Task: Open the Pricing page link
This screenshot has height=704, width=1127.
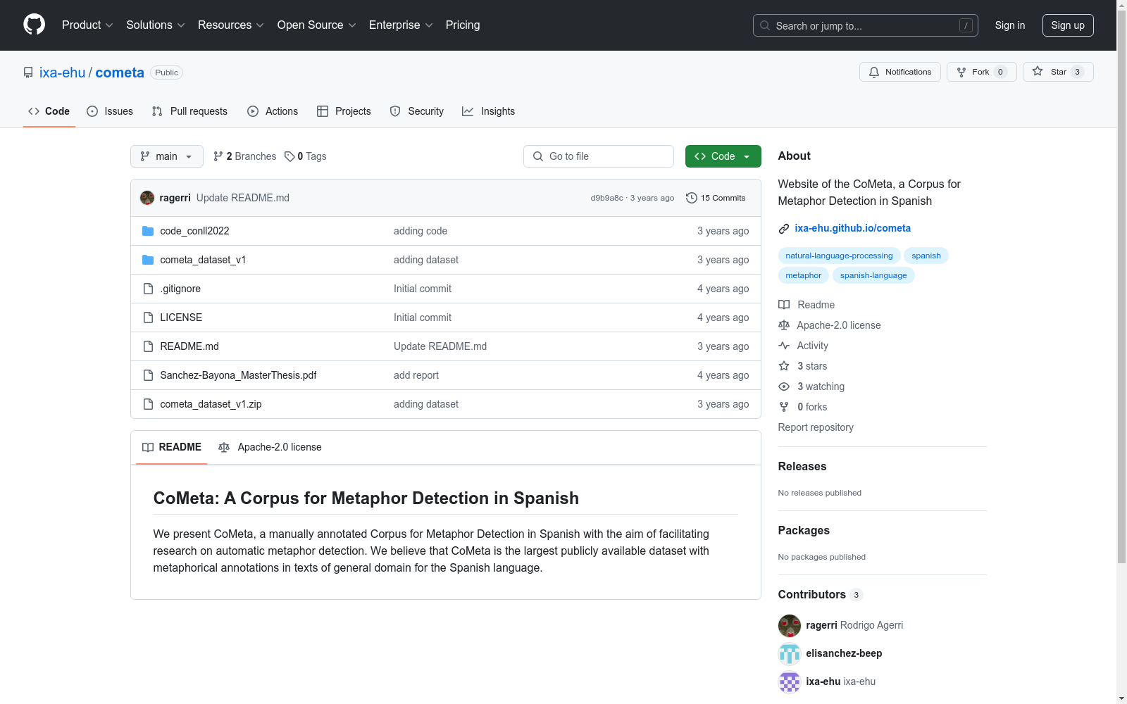Action: coord(463,25)
